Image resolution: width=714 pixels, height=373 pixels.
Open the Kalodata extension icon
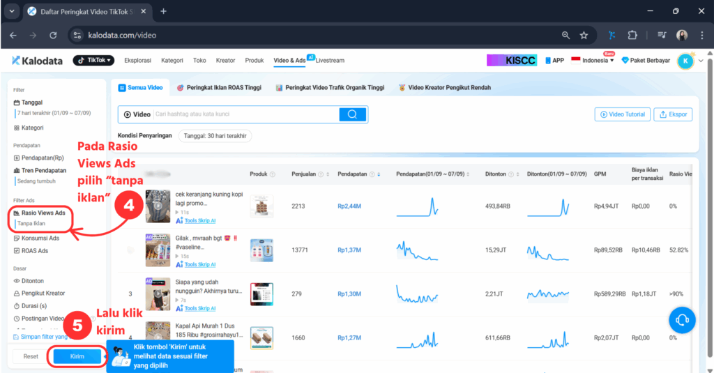pyautogui.click(x=612, y=35)
